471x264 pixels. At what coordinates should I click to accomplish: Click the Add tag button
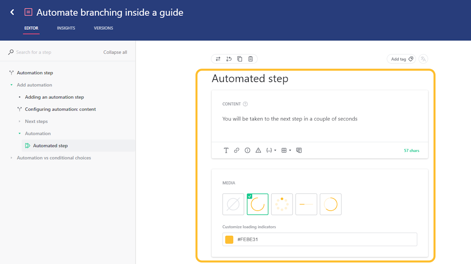(401, 59)
